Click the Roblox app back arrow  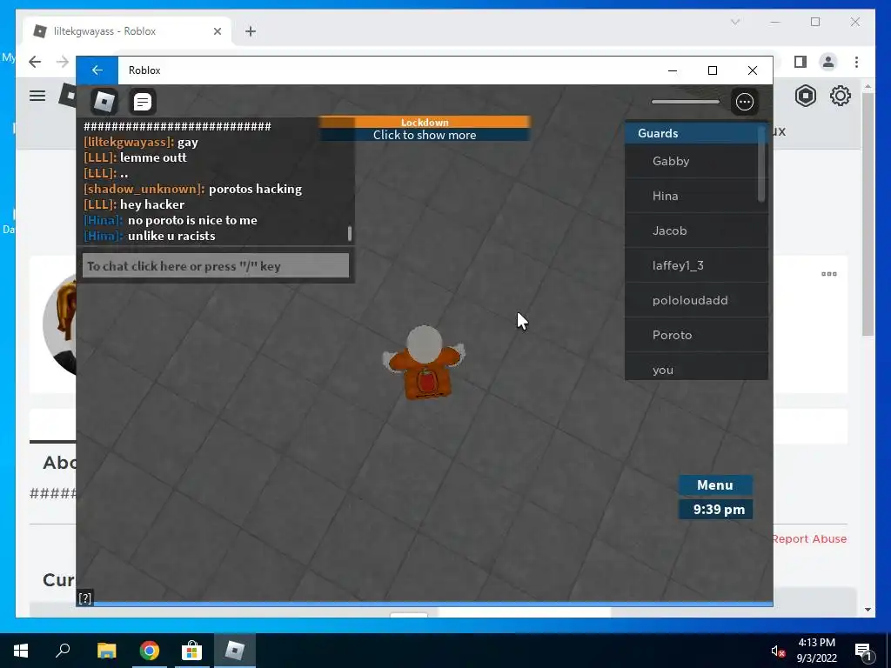tap(97, 70)
